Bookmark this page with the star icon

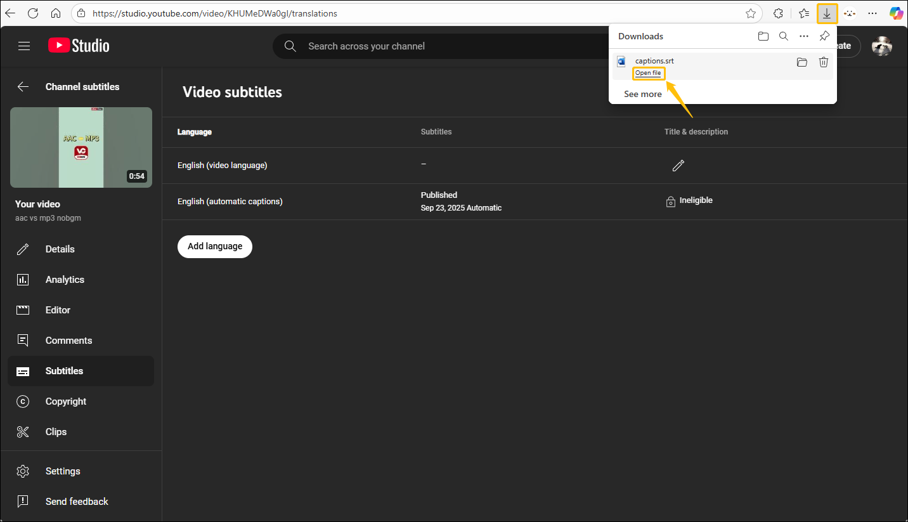[751, 13]
